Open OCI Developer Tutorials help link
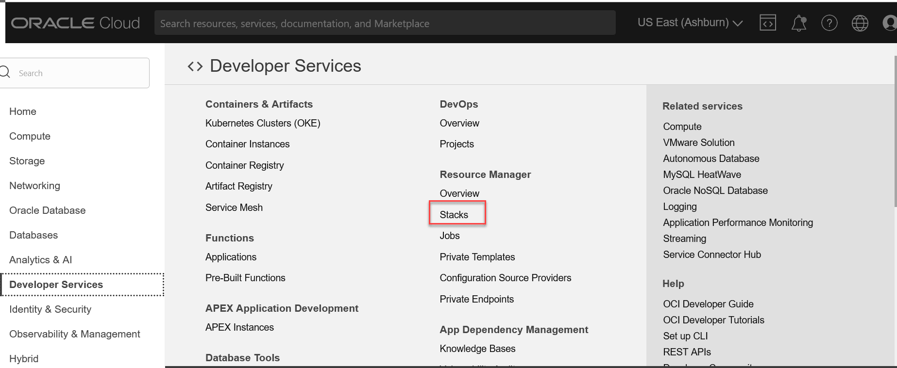Image resolution: width=897 pixels, height=368 pixels. [714, 320]
